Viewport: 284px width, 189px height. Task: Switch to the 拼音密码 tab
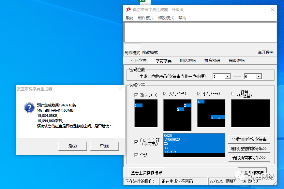click(212, 61)
